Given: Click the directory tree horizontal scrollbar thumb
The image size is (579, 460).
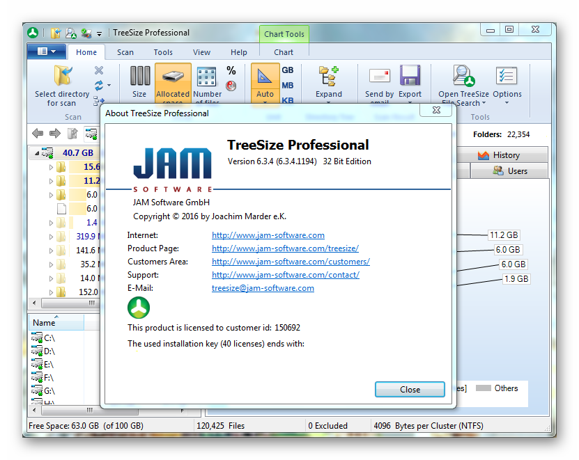Looking at the screenshot, I should (x=70, y=303).
